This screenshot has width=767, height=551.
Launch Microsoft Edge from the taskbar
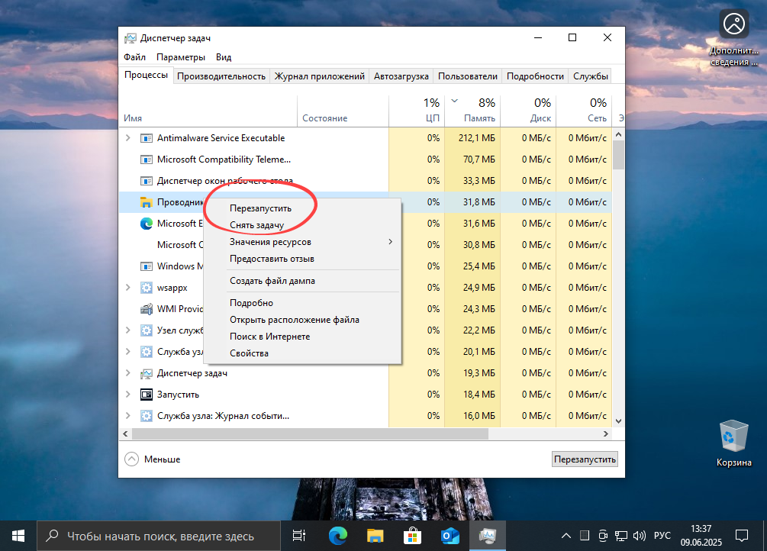[x=337, y=535]
